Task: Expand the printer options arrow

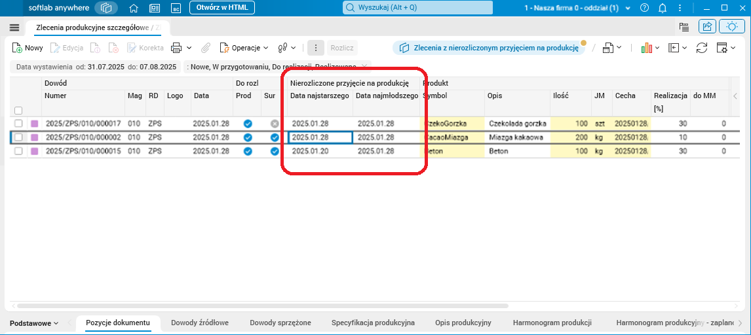Action: (189, 48)
